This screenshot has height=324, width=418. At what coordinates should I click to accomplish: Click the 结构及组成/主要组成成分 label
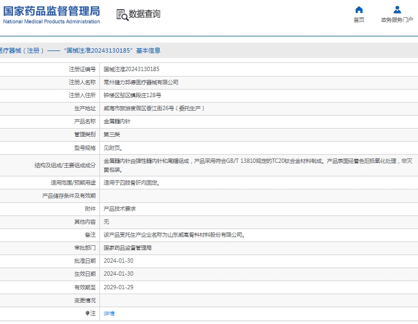pos(65,165)
